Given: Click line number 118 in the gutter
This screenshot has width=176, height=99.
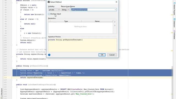Looking at the screenshot, I should coord(5,78).
